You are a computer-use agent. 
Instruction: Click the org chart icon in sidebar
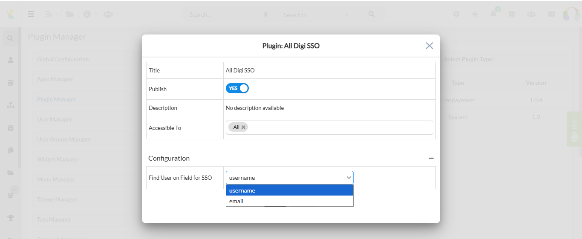11,105
